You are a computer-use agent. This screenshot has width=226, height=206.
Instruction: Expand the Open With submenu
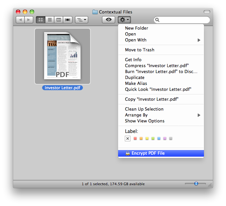coord(199,40)
